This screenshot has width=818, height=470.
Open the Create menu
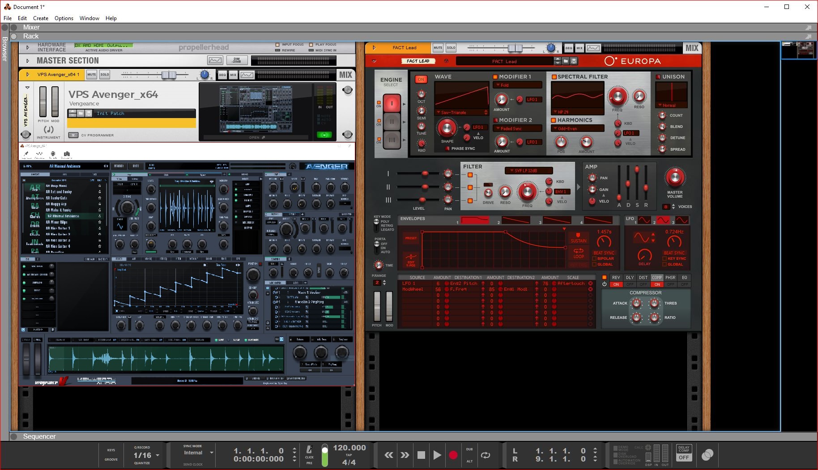click(41, 18)
